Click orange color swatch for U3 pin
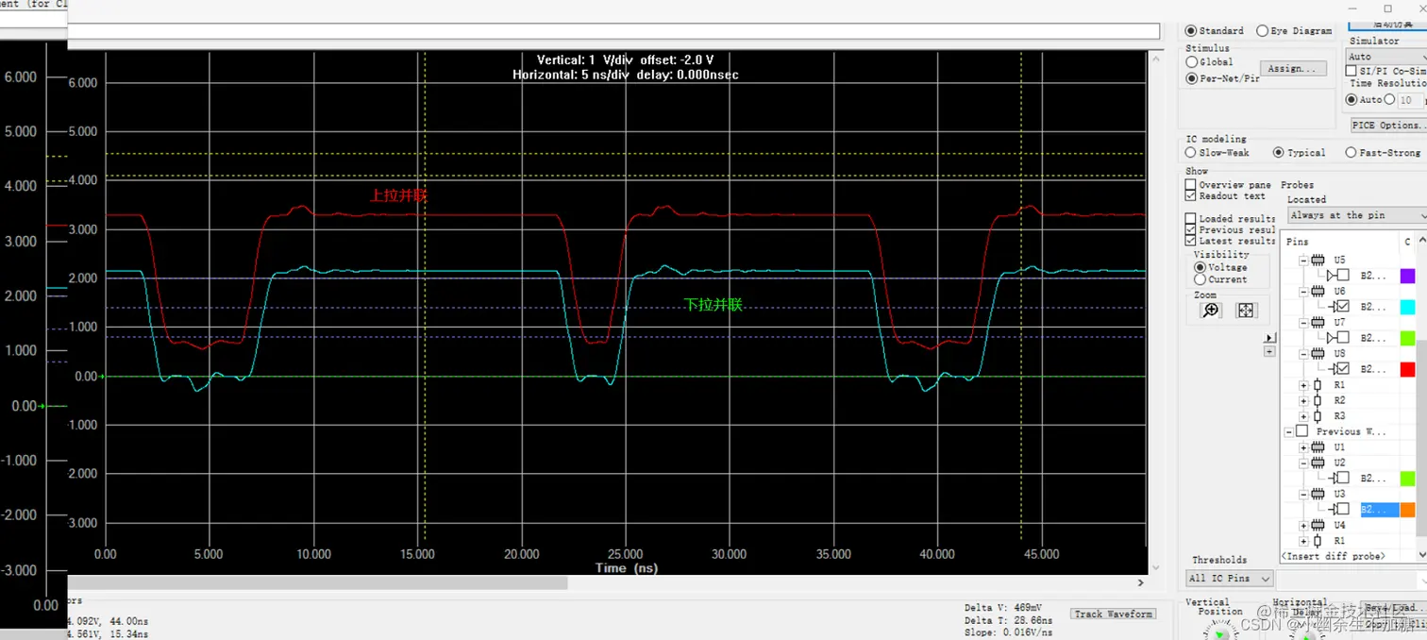 [x=1407, y=510]
